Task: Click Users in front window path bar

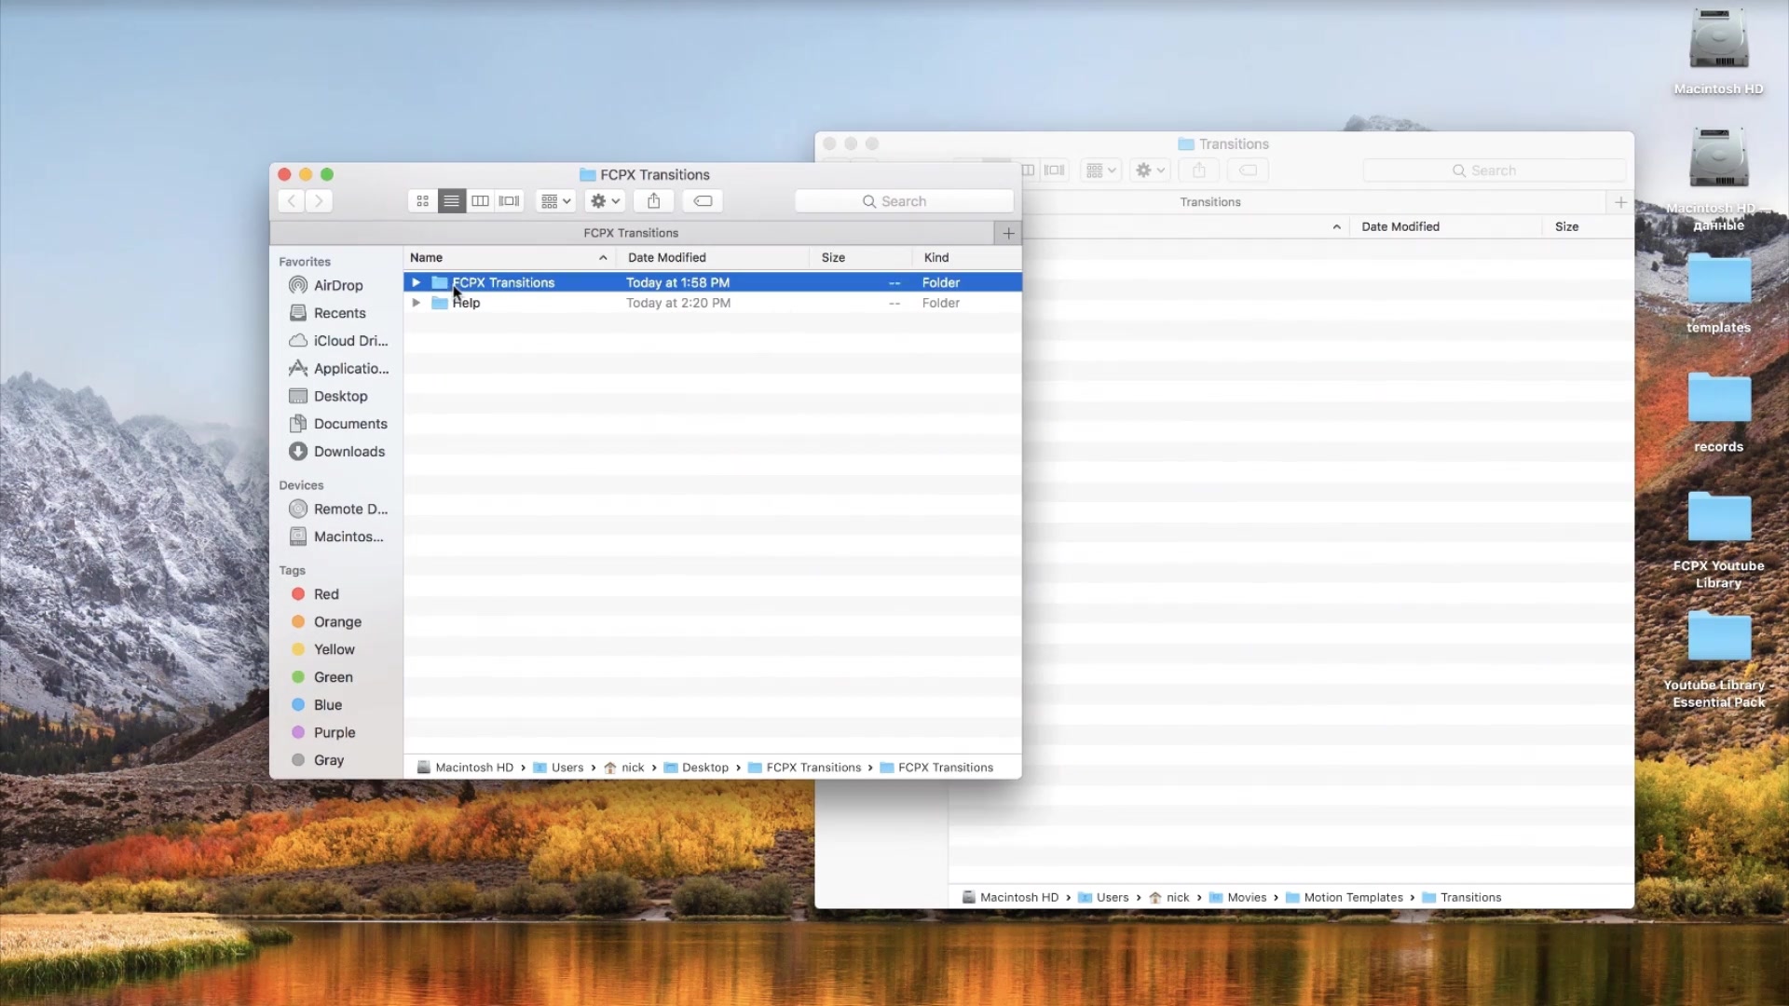Action: tap(558, 768)
